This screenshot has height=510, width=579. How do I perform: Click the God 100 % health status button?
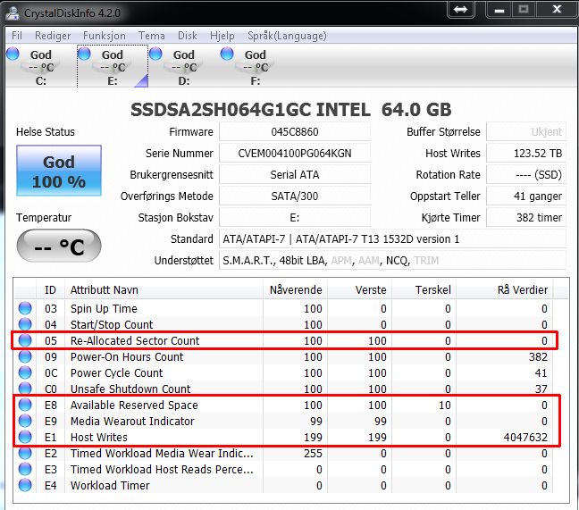59,171
